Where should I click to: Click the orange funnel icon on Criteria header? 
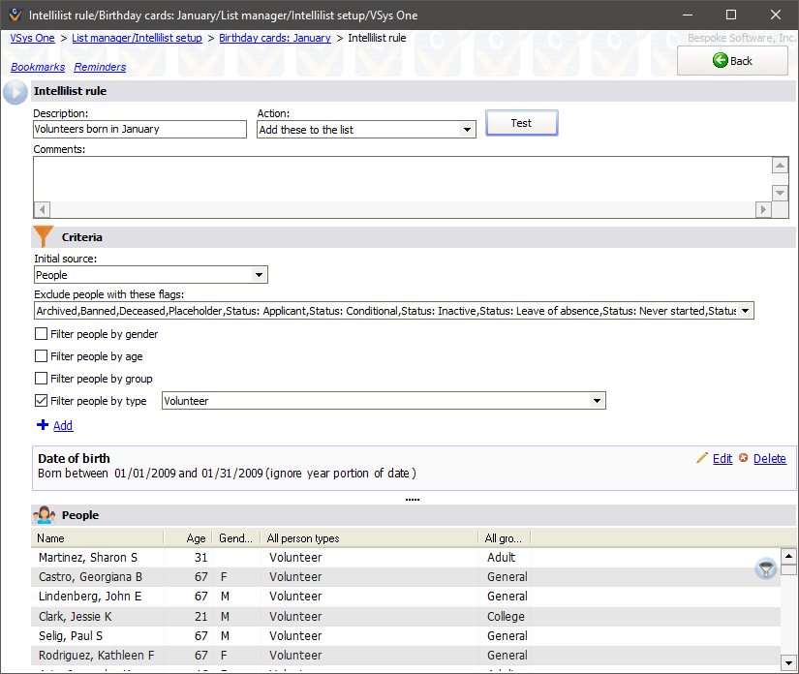tap(43, 236)
